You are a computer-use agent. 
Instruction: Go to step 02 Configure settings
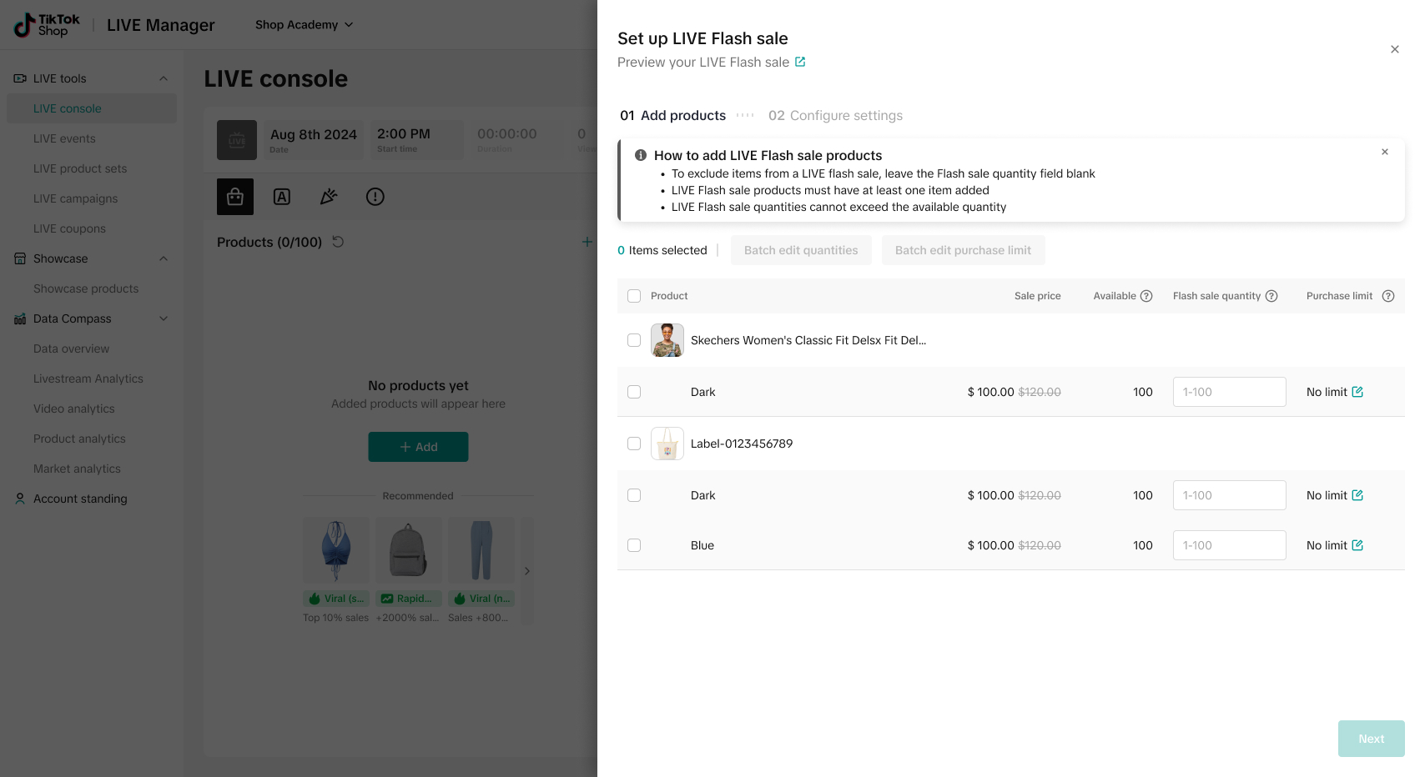835,116
